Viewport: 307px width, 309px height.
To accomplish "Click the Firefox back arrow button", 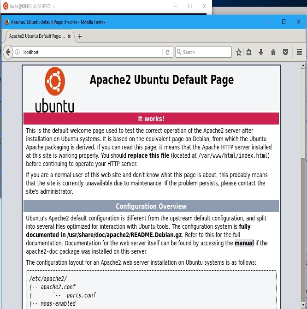I will point(8,52).
